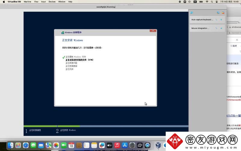Click the green checkmark beside 正在复制 Windows 文件
The image size is (241, 151).
tap(64, 57)
